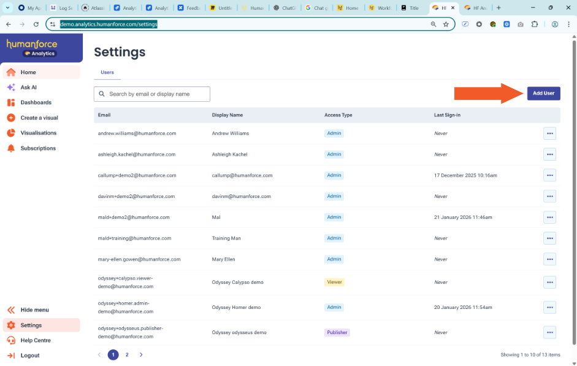Click the Create a visual plus icon
This screenshot has height=366, width=577.
(x=11, y=118)
